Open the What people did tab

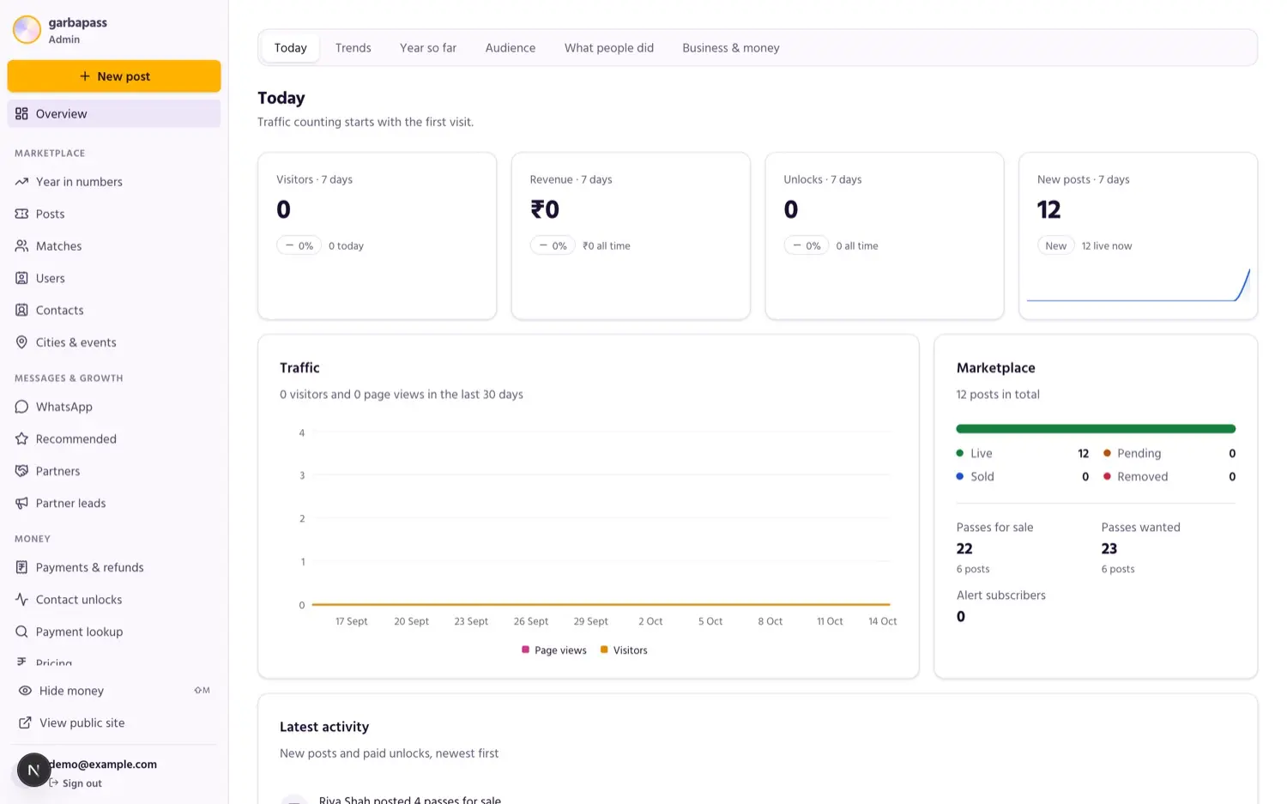click(x=609, y=48)
